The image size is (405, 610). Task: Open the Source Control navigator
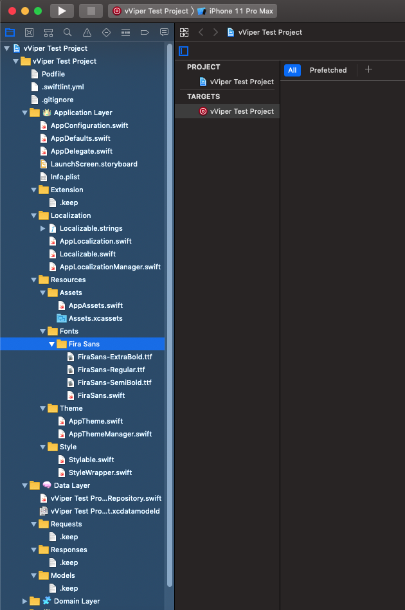pos(29,32)
